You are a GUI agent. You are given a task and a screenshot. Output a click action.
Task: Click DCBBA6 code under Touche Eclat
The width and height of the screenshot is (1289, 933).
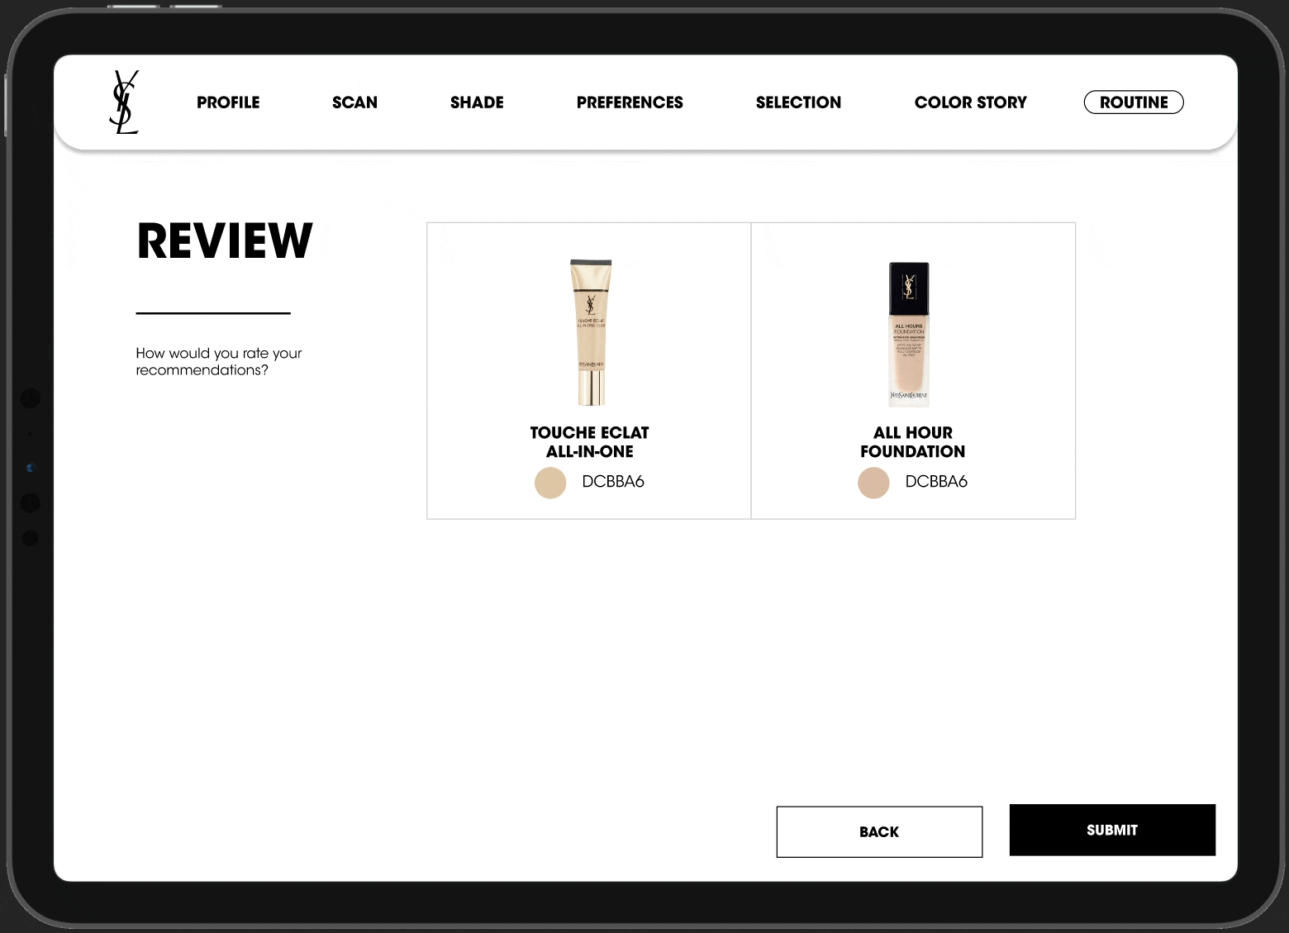(613, 482)
